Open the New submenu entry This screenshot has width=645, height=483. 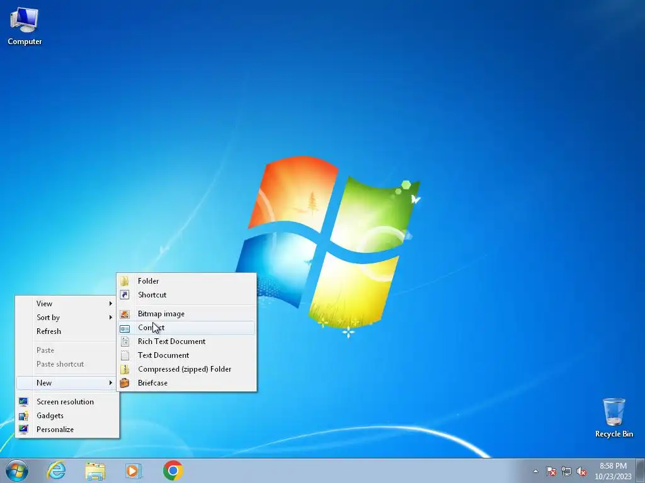click(67, 383)
